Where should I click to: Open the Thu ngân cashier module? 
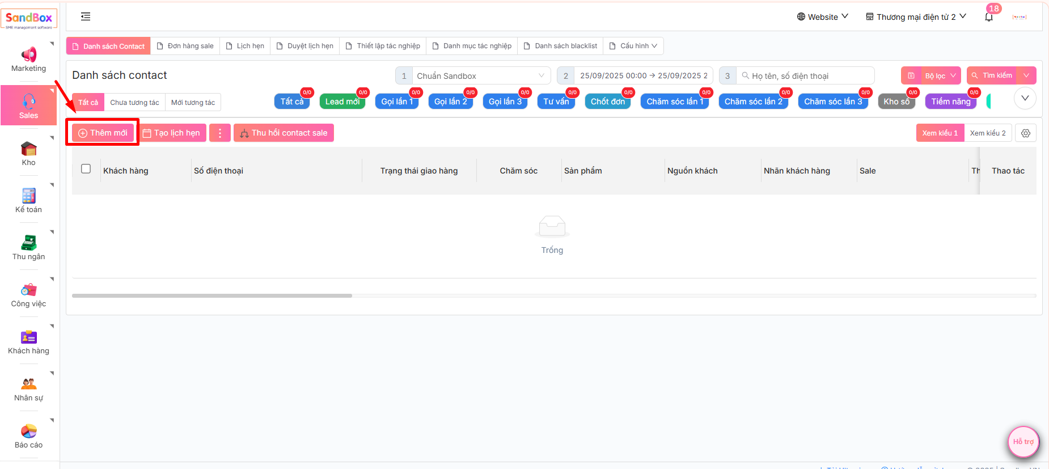28,248
